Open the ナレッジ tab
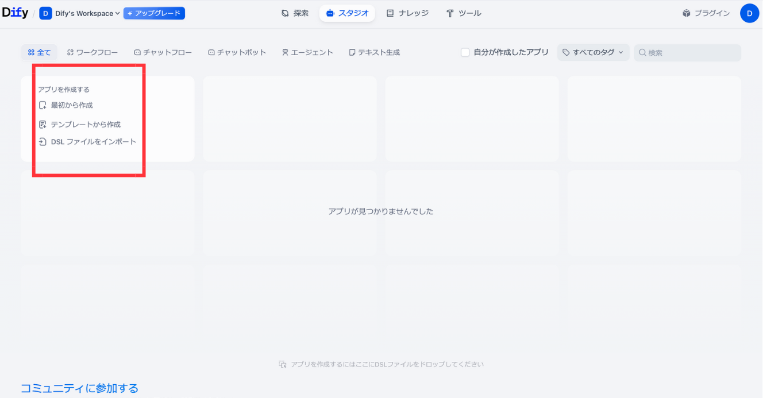 pos(407,13)
